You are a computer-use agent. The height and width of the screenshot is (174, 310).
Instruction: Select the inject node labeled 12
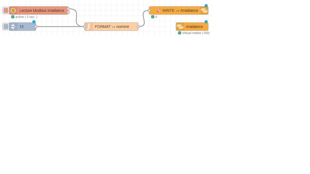coord(23,26)
